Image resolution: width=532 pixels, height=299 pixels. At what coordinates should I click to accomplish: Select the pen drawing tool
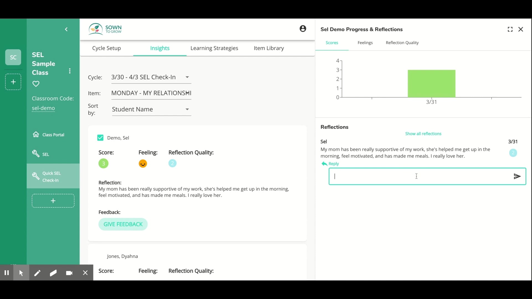(x=37, y=273)
